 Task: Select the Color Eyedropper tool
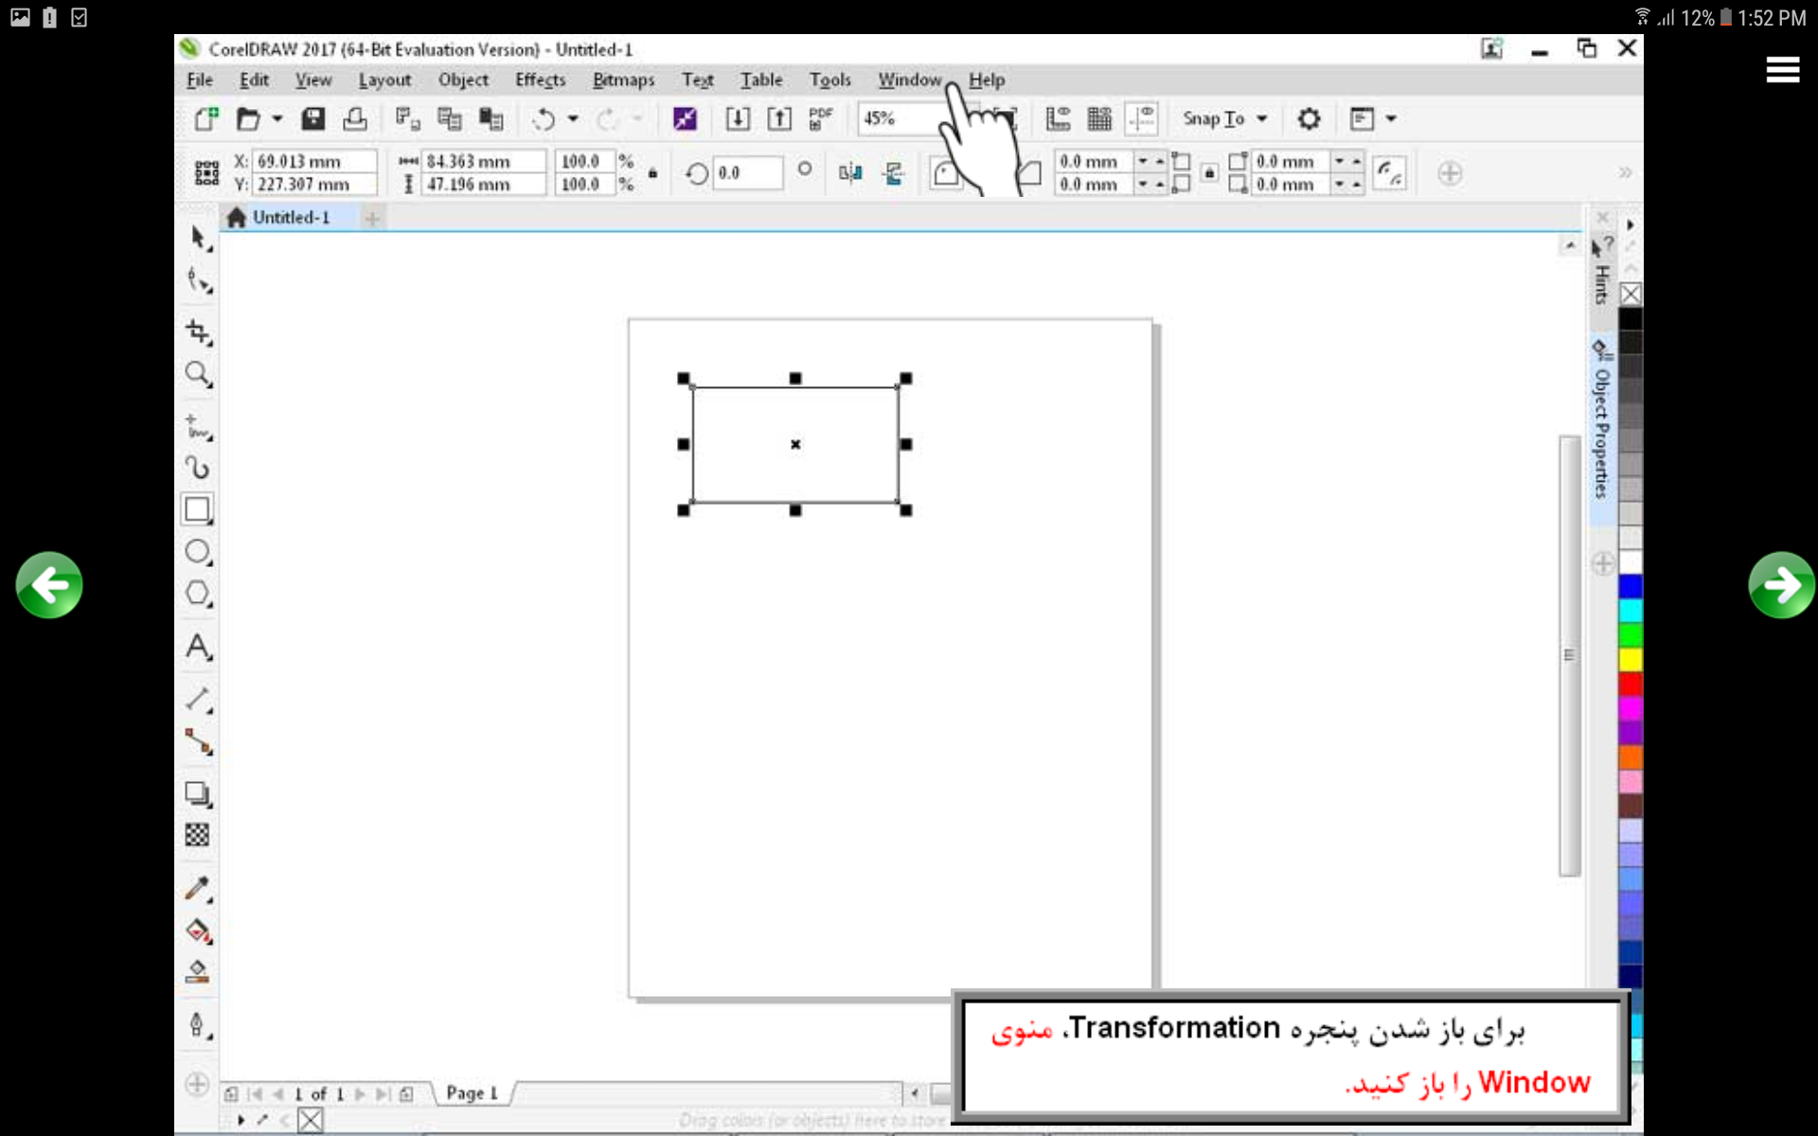pos(198,888)
